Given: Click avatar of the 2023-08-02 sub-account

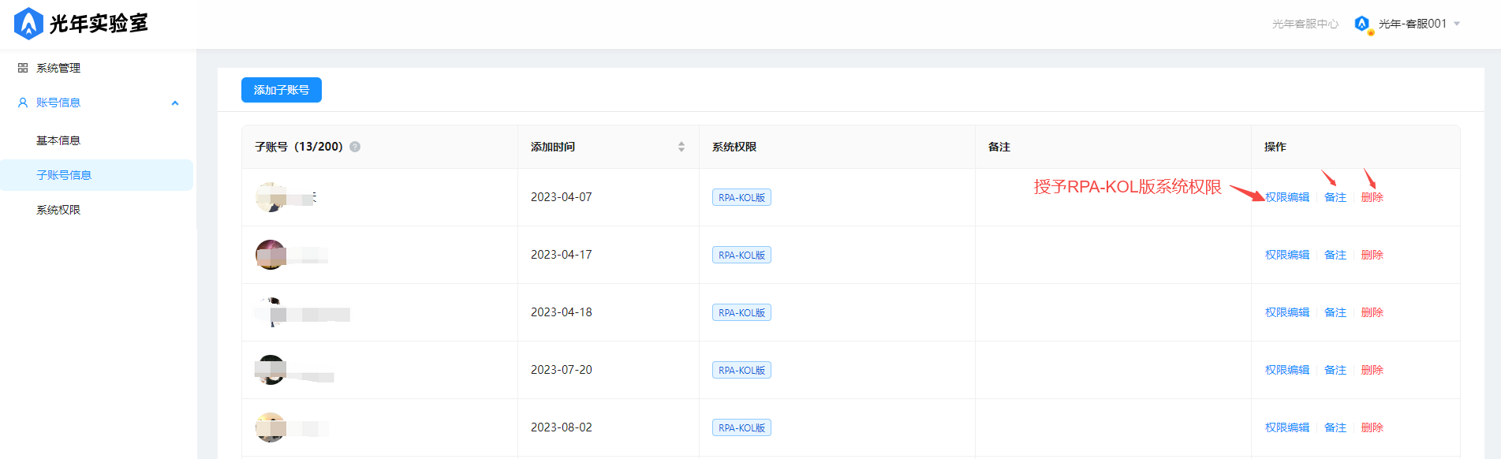Looking at the screenshot, I should tap(270, 427).
